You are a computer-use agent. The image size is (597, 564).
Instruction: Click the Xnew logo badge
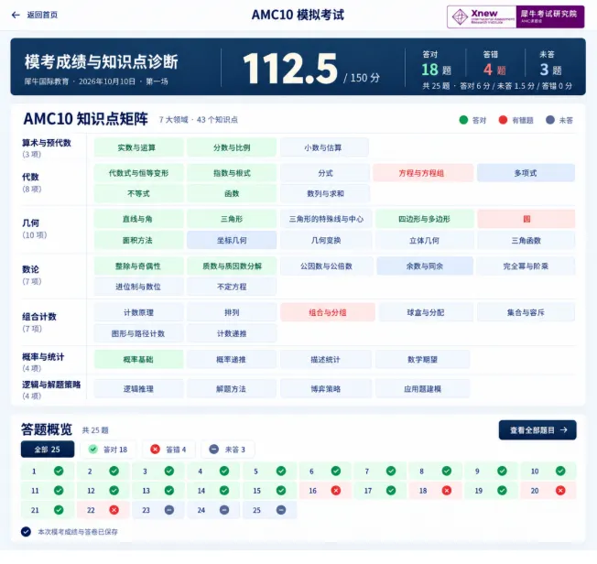[516, 16]
